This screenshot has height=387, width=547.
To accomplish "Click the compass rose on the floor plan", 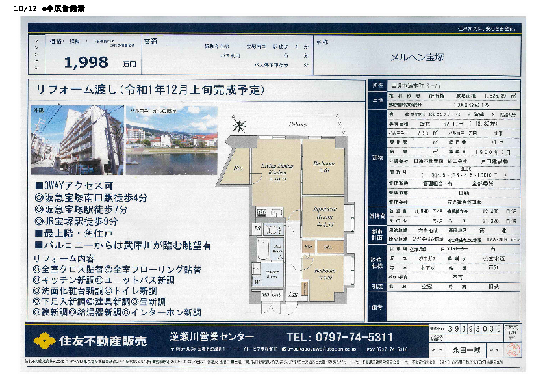I will pyautogui.click(x=241, y=125).
